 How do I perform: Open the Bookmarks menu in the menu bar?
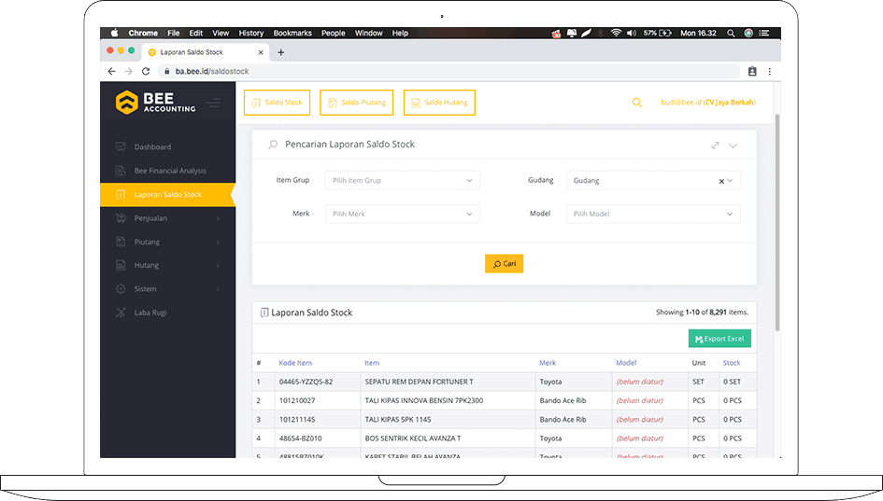point(291,33)
